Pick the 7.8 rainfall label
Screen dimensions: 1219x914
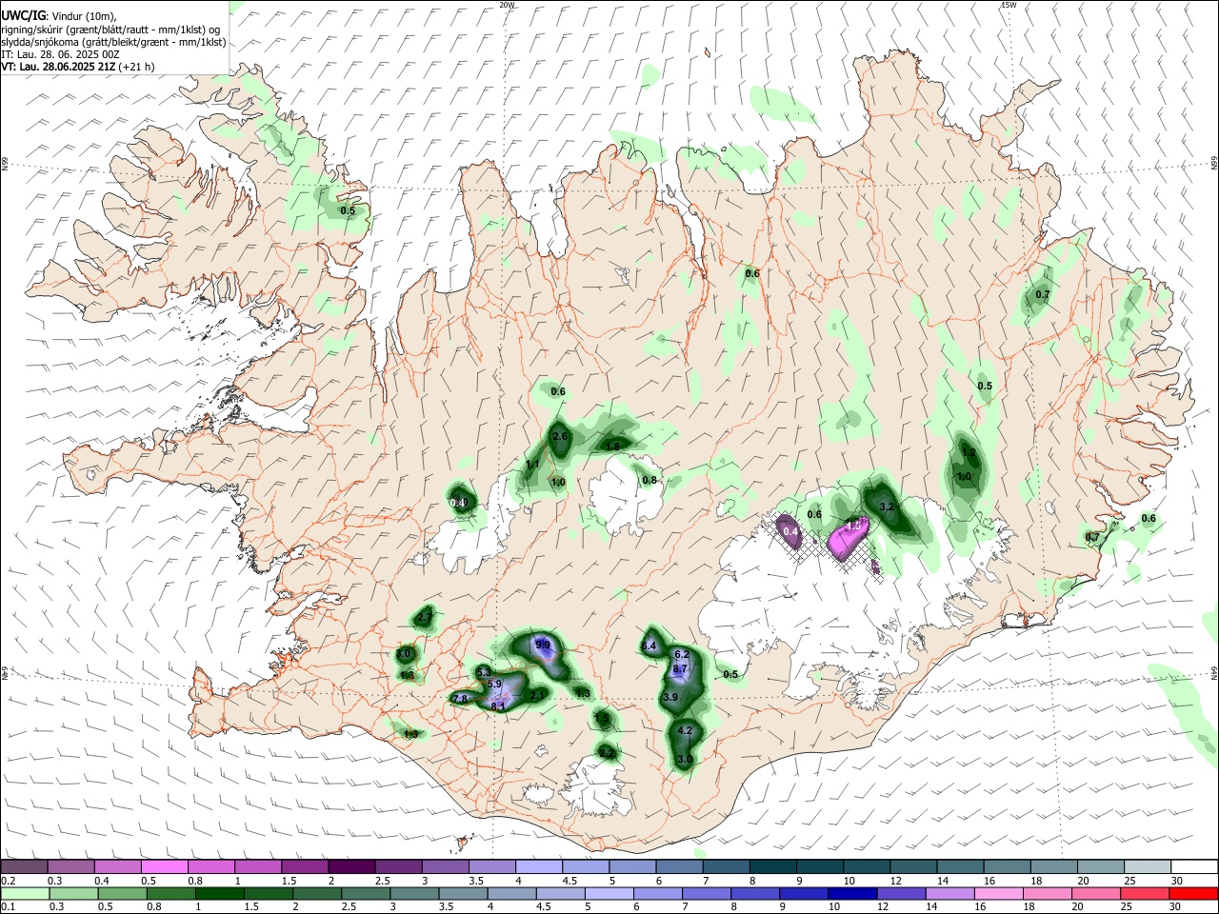click(x=459, y=699)
